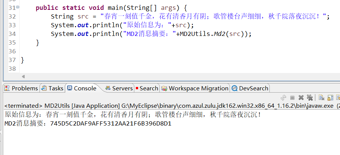Select the Console tab

click(x=82, y=88)
